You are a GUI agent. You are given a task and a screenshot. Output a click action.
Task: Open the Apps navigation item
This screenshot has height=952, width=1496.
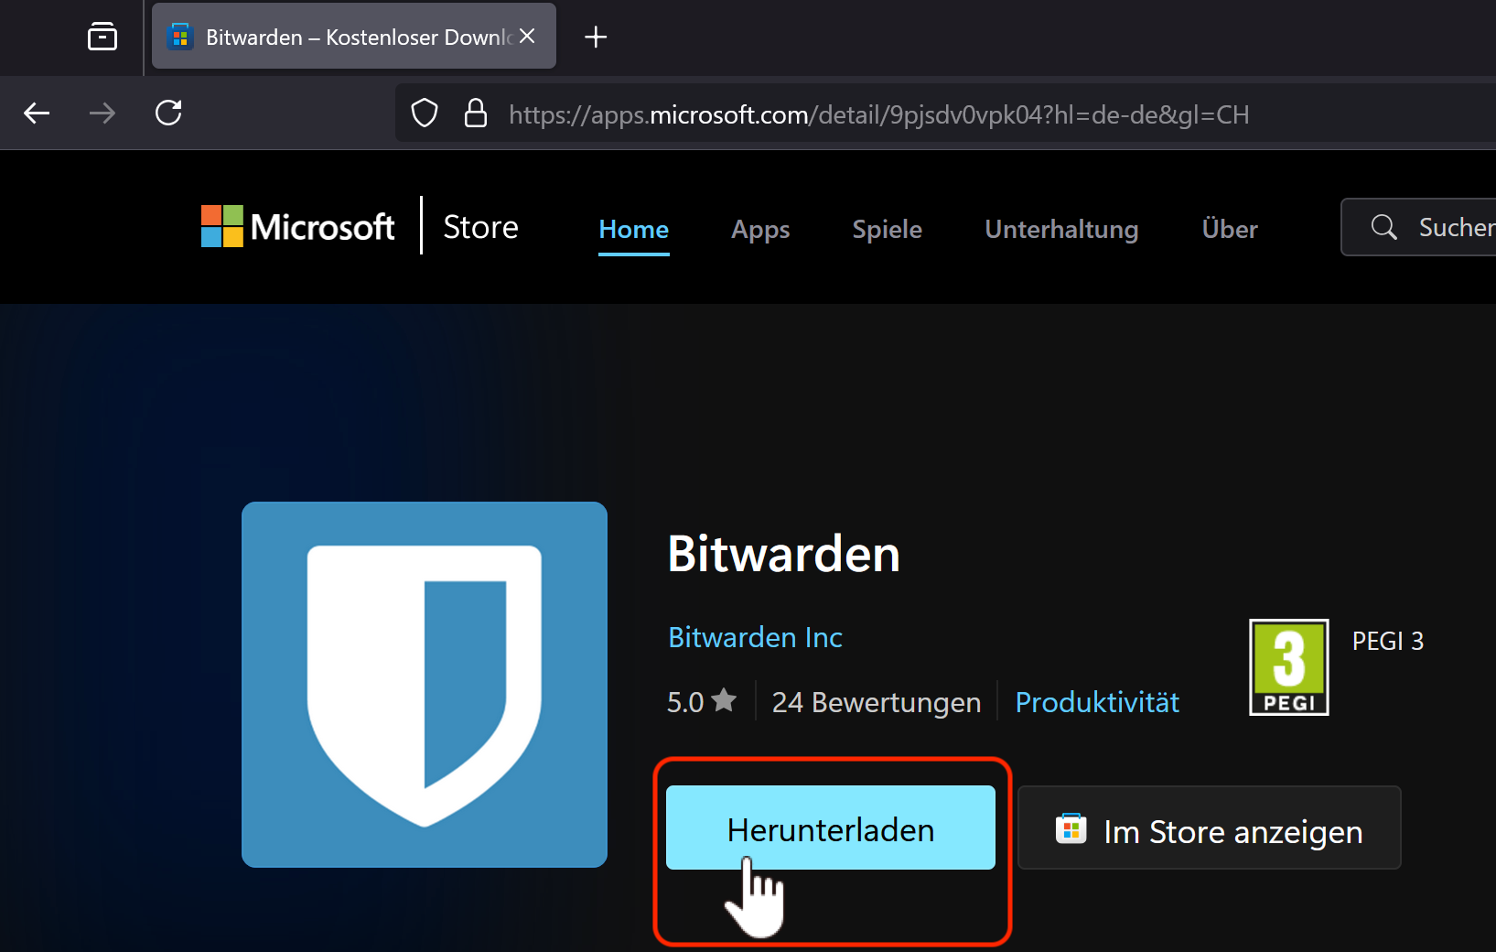760,229
